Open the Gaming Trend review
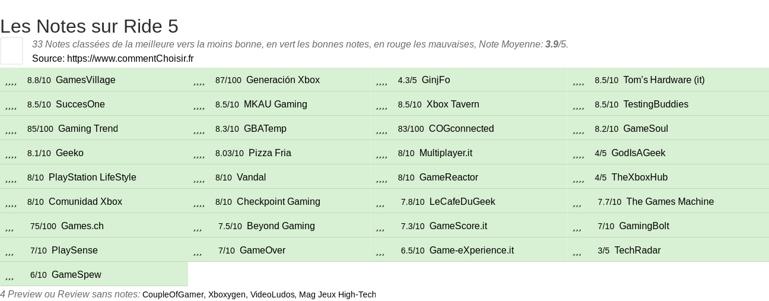The height and width of the screenshot is (301, 769). coord(88,129)
